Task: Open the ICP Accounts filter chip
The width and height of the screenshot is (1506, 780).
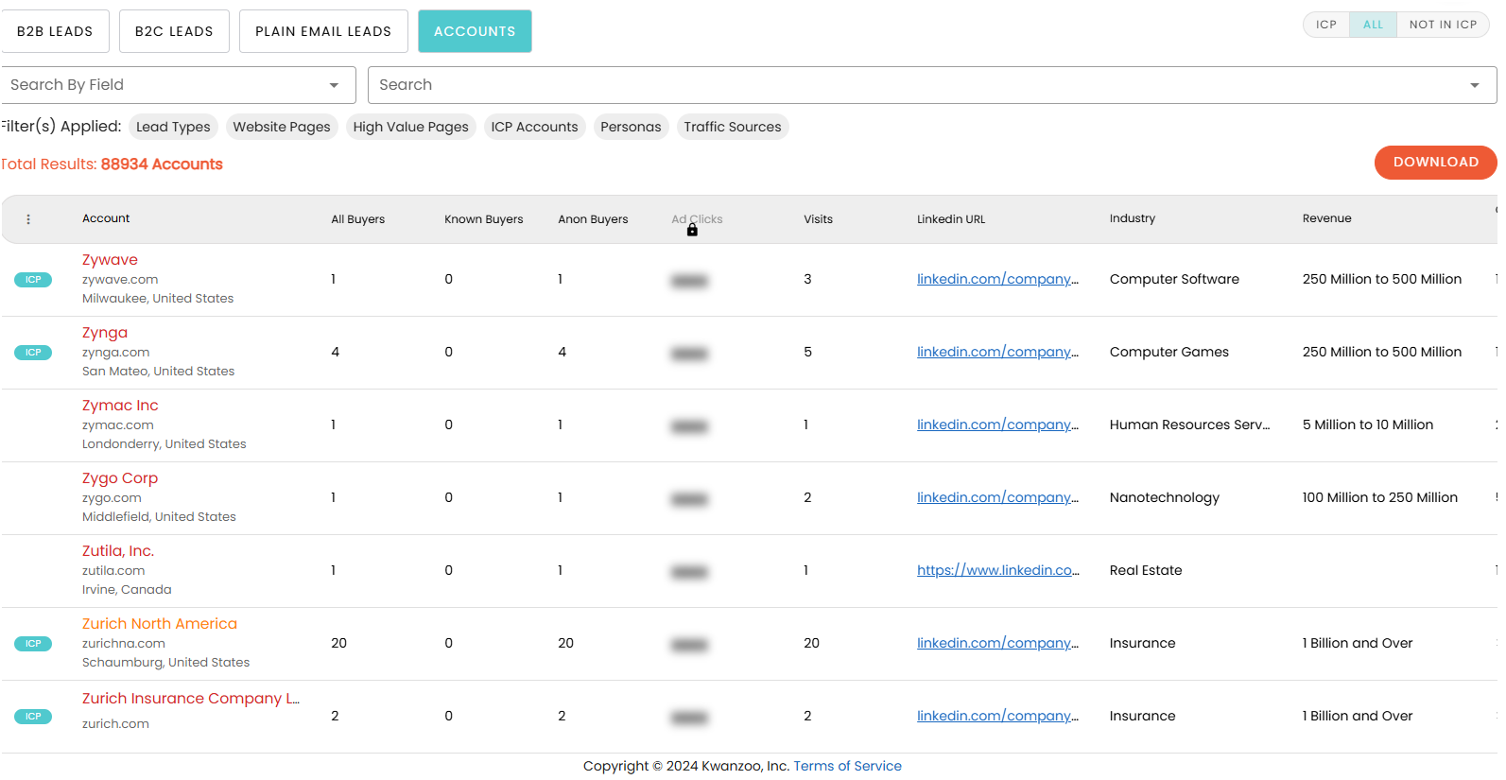Action: [x=534, y=127]
